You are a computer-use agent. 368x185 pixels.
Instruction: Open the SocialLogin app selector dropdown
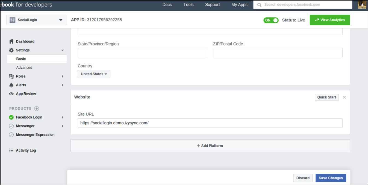coord(36,20)
